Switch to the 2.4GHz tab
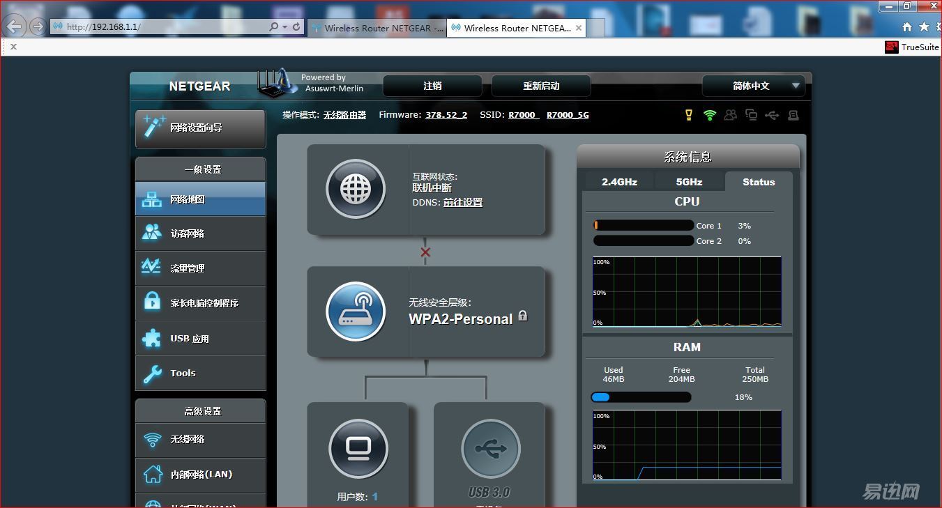Image resolution: width=942 pixels, height=508 pixels. pyautogui.click(x=619, y=182)
